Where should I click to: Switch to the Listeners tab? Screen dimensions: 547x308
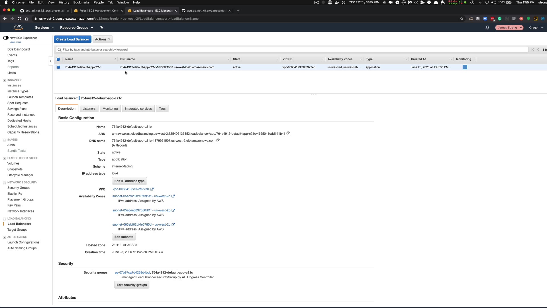click(x=89, y=109)
